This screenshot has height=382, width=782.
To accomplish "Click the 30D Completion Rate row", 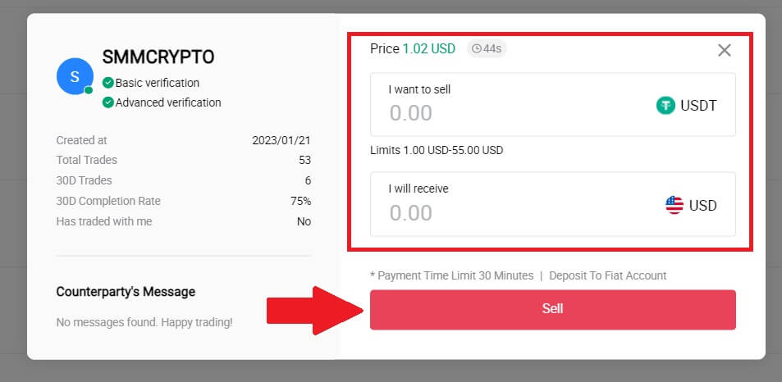I will coord(183,201).
